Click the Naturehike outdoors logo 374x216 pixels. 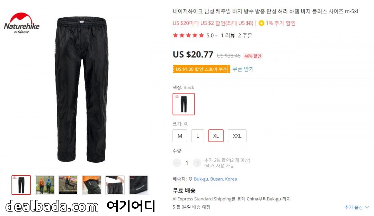pos(22,23)
